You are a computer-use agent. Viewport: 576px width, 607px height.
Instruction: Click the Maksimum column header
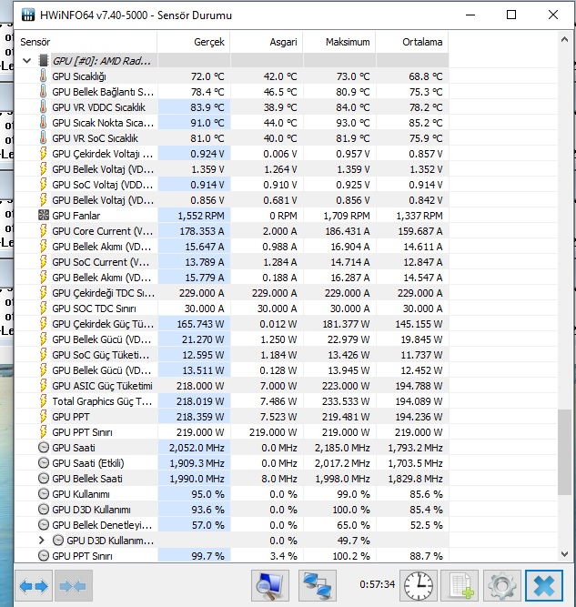pos(339,42)
